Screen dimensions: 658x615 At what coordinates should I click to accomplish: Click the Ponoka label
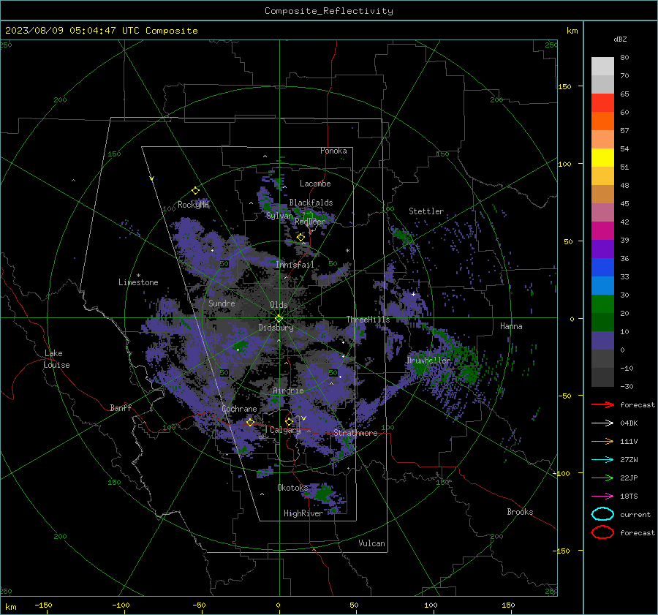[x=333, y=151]
